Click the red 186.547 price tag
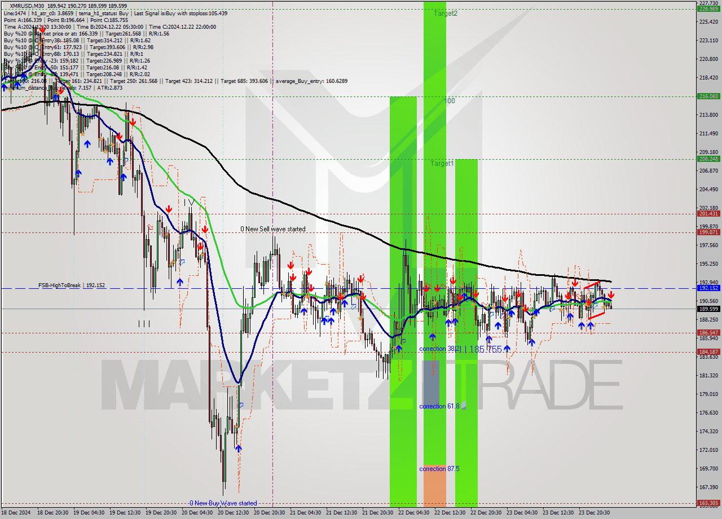 click(x=708, y=333)
